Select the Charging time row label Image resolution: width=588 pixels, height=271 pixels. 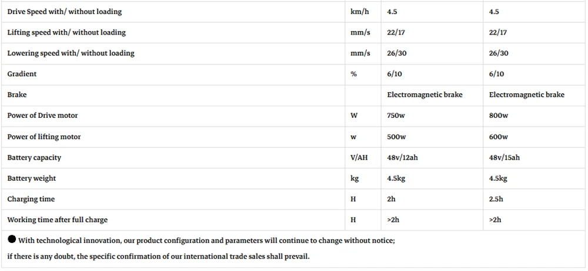(31, 199)
